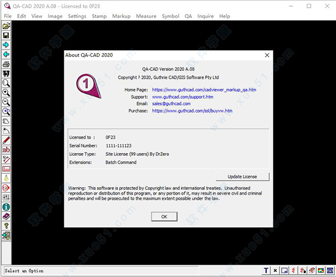
Task: Click the Save floppy disk icon
Action: (6, 35)
